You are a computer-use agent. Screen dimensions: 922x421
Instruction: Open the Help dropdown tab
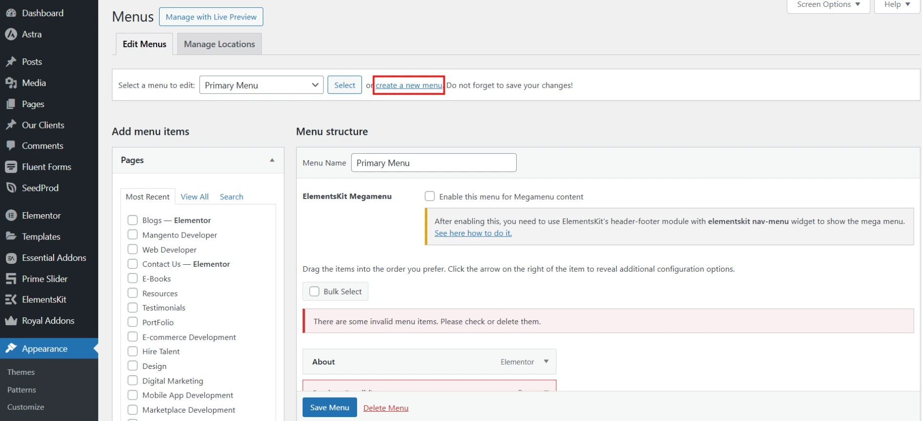pyautogui.click(x=897, y=5)
